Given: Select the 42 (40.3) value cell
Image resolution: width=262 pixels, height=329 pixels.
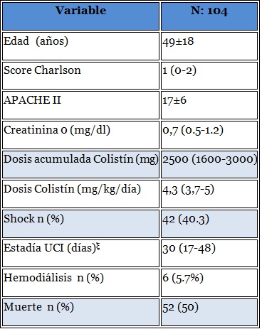Looking at the screenshot, I should (209, 224).
